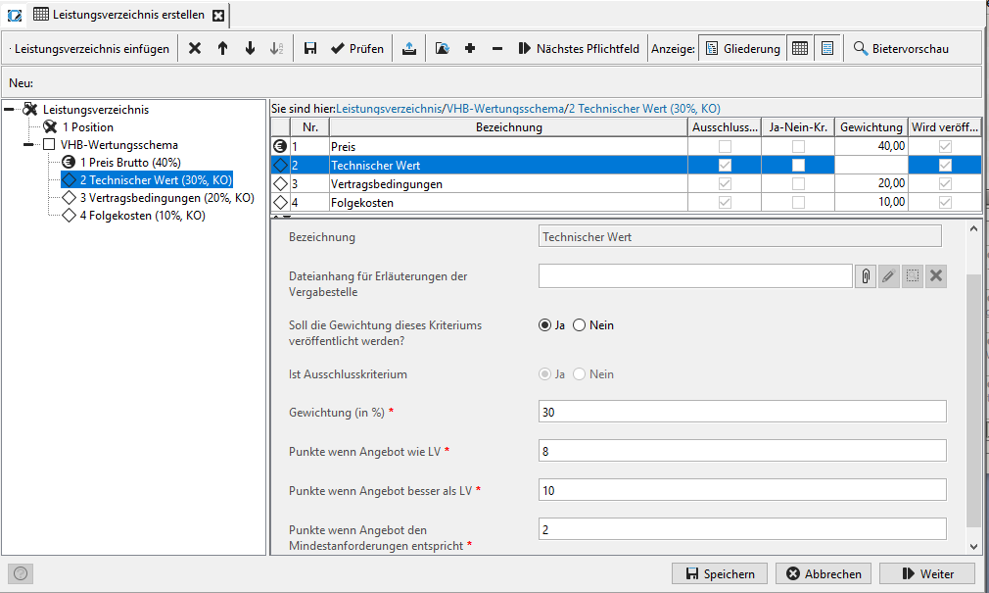Click the Gewichtung (in %) field
This screenshot has width=989, height=593.
tap(742, 412)
